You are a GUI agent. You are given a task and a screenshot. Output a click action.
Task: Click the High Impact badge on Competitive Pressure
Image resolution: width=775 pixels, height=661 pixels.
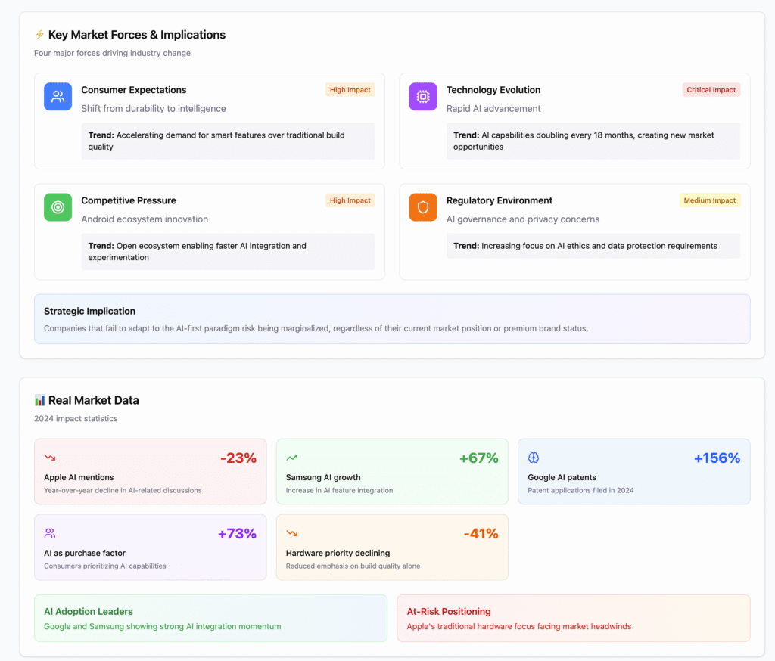tap(350, 200)
